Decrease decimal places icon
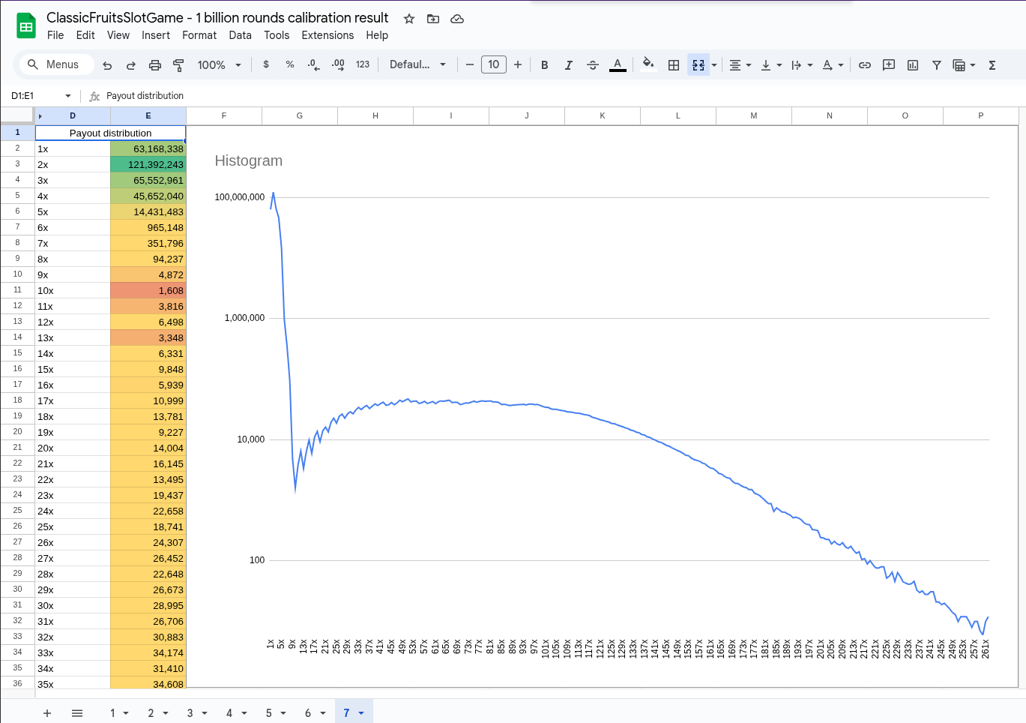This screenshot has width=1026, height=723. point(314,64)
